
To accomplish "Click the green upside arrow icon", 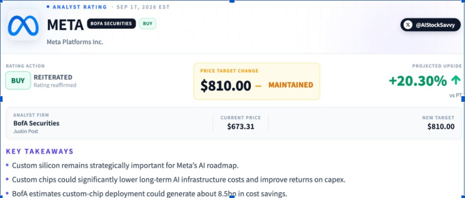I will pyautogui.click(x=456, y=81).
